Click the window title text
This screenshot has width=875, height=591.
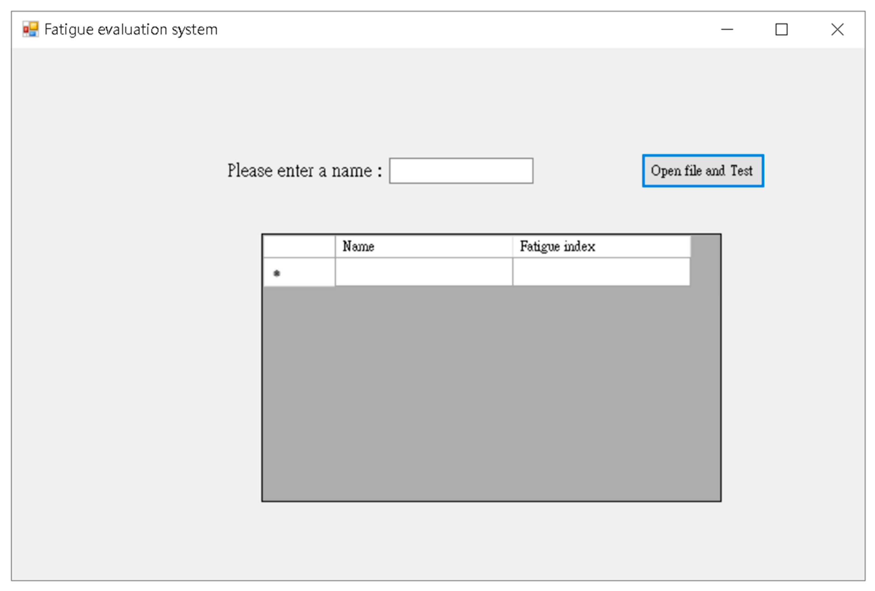coord(131,29)
